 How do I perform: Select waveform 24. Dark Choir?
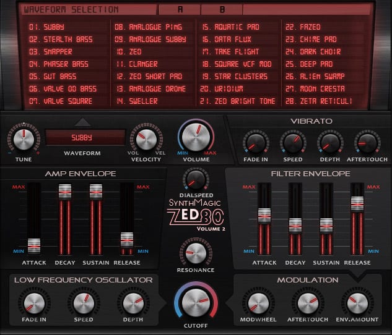313,52
